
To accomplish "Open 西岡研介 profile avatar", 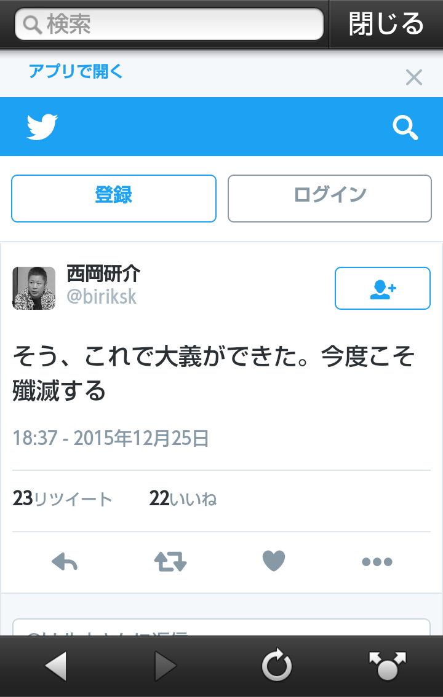I will (34, 288).
